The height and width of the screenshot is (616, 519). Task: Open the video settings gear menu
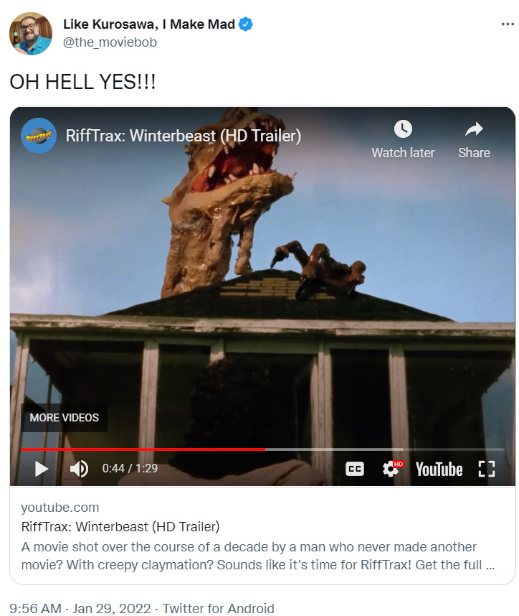coord(392,469)
